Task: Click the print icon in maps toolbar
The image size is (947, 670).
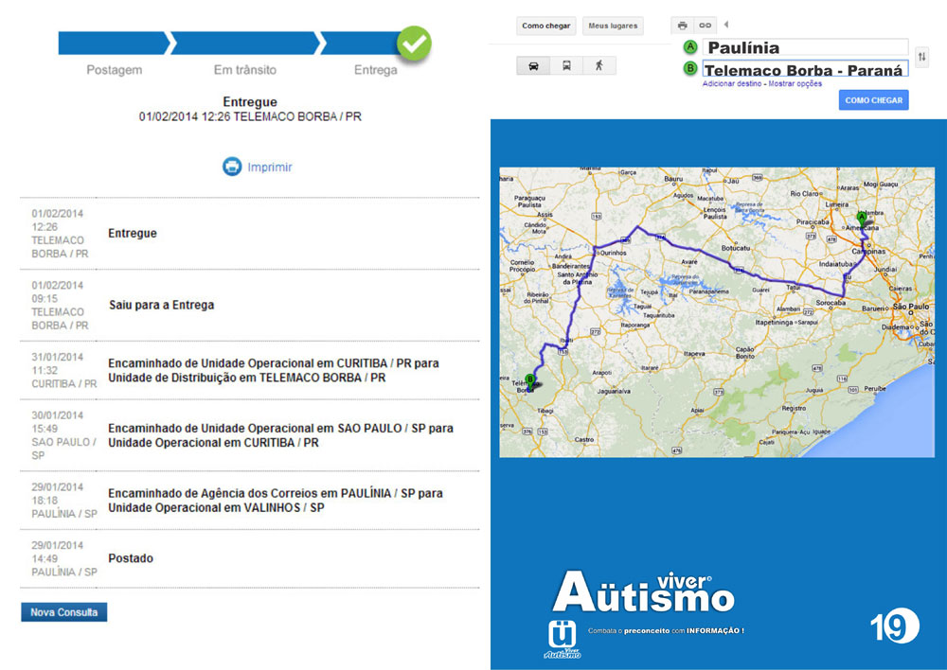Action: click(682, 26)
